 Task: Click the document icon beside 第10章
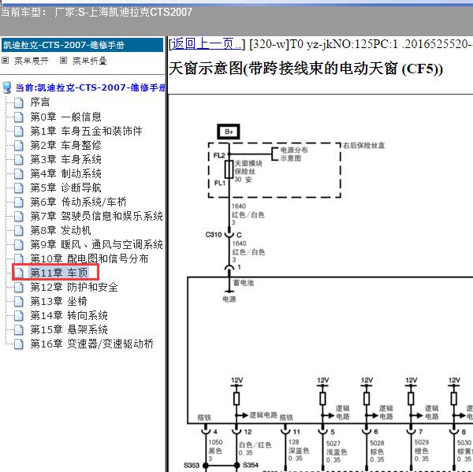19,258
